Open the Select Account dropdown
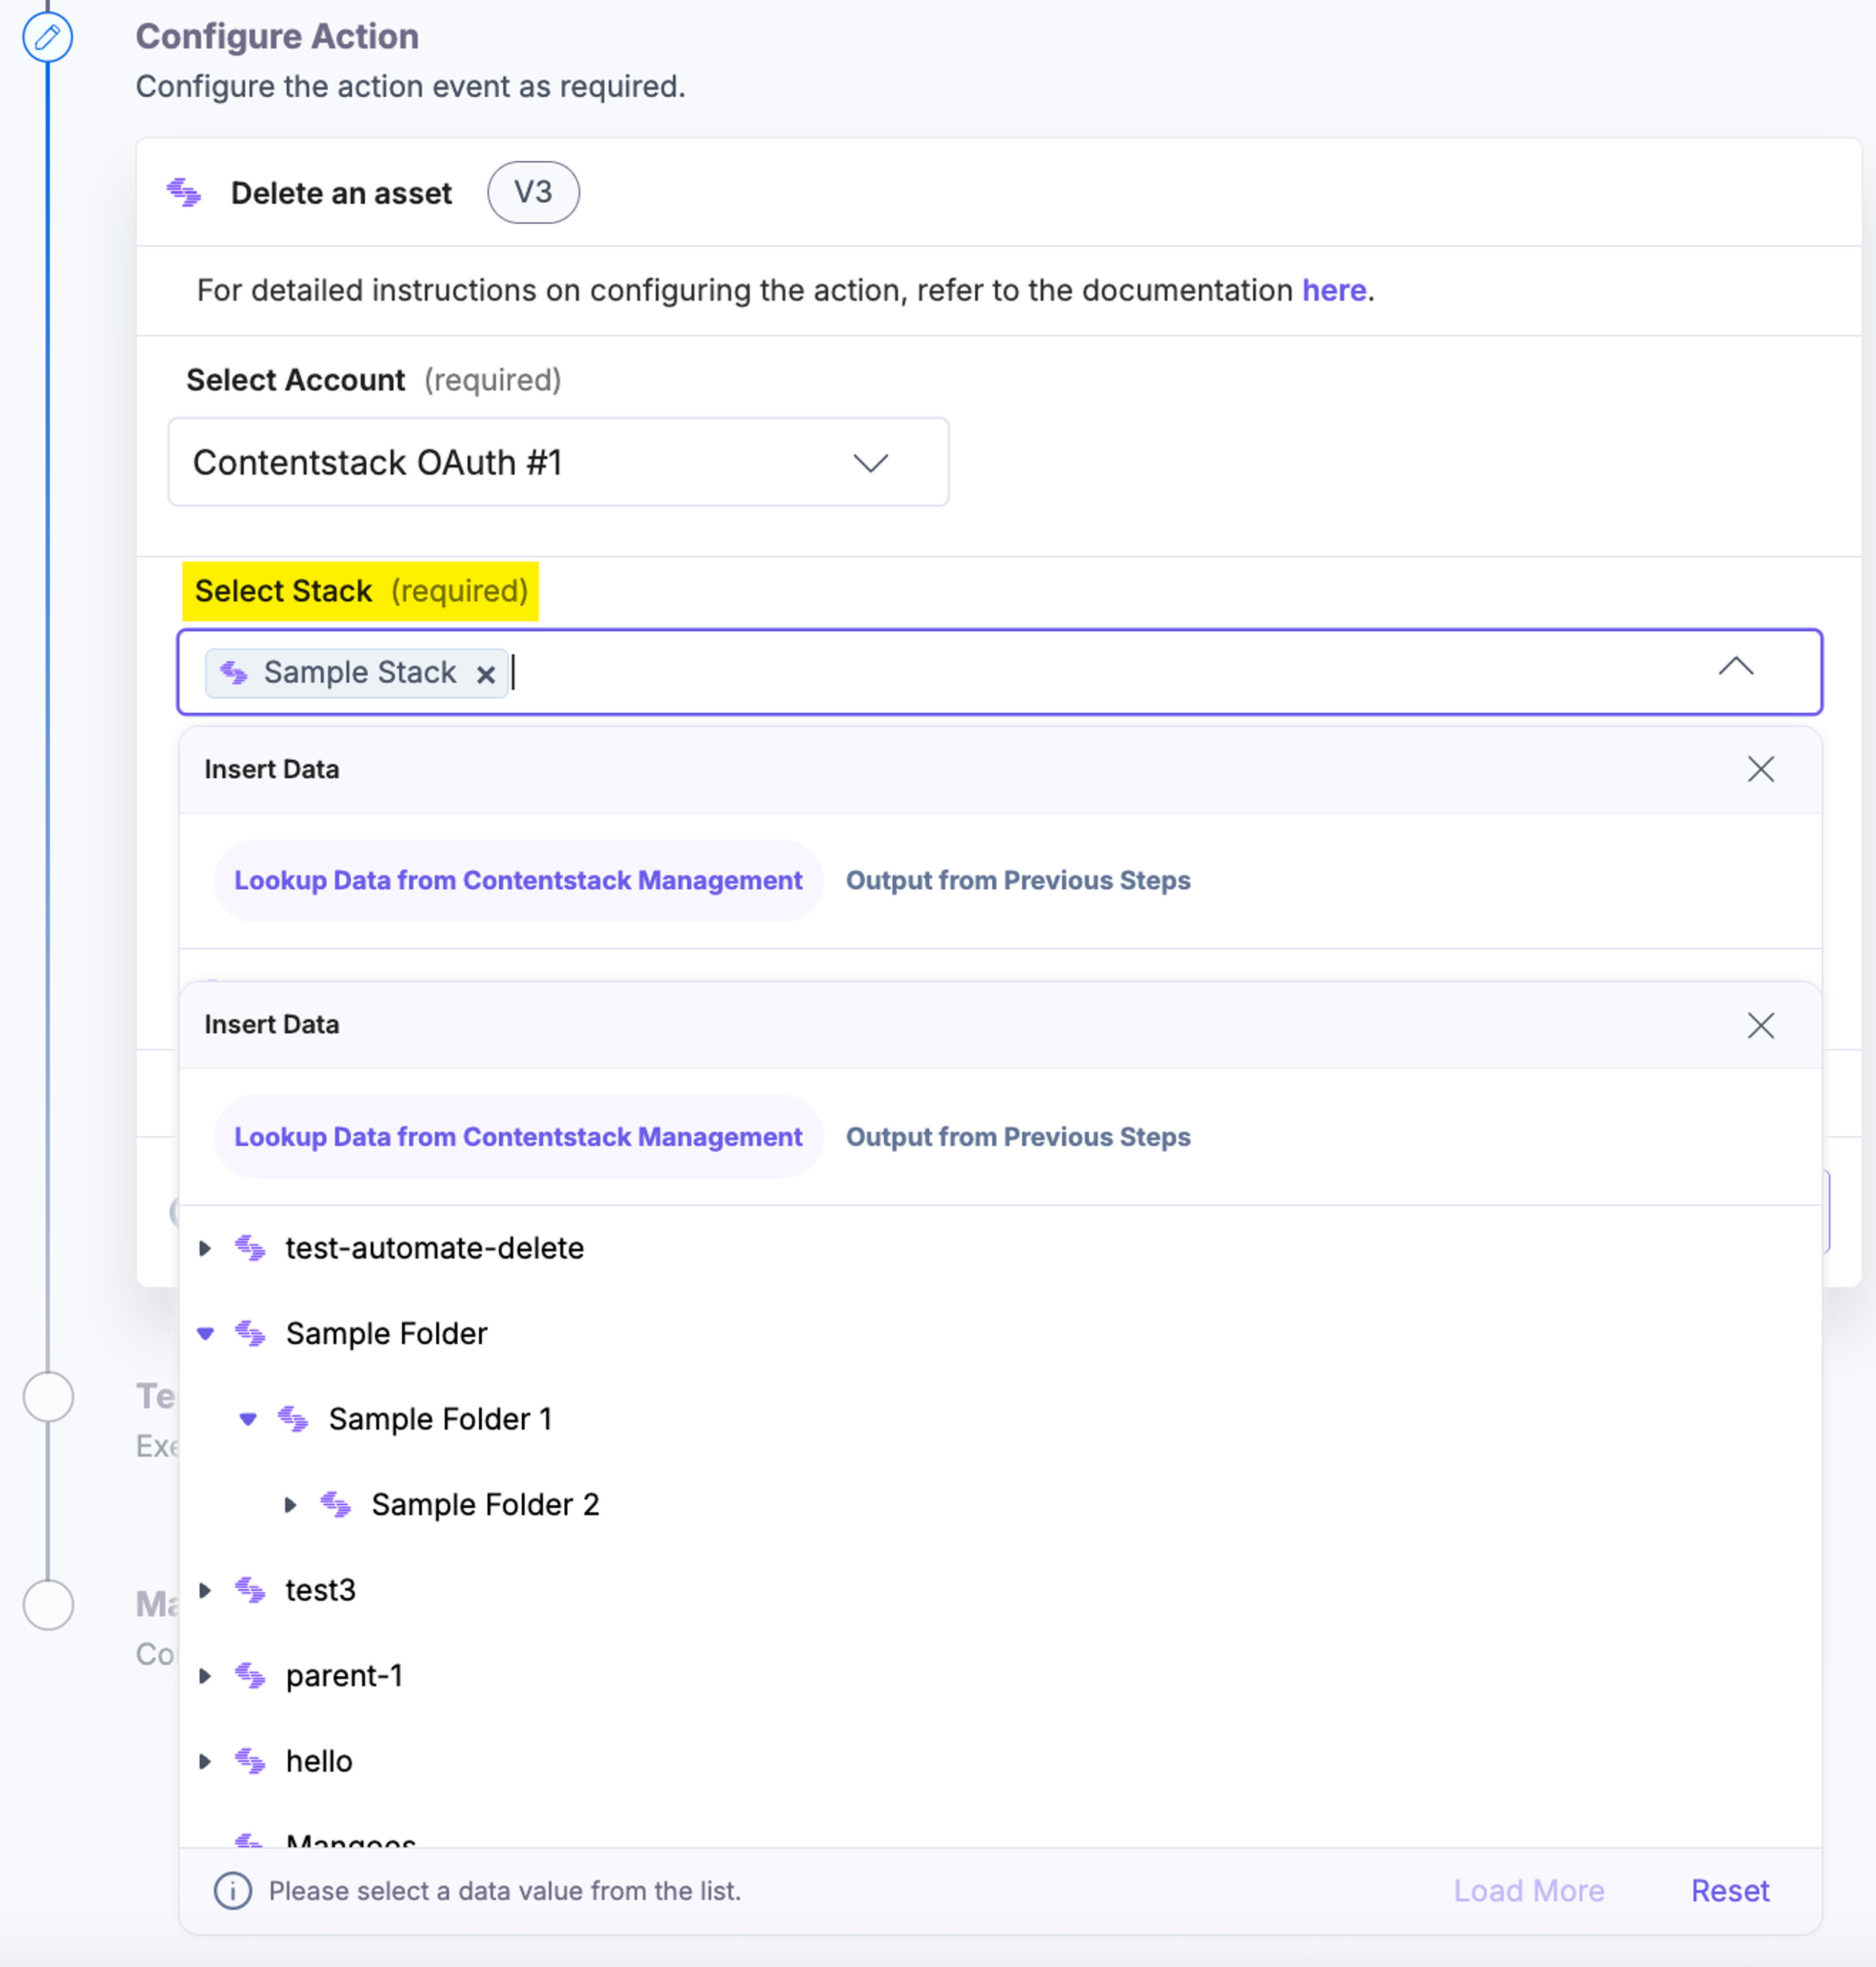Viewport: 1876px width, 1967px height. click(x=558, y=462)
